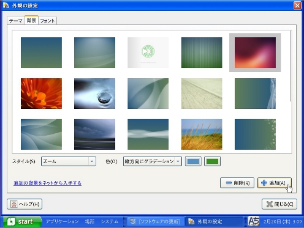Click the A5 input method tray icon
304x228 pixels.
point(254,221)
